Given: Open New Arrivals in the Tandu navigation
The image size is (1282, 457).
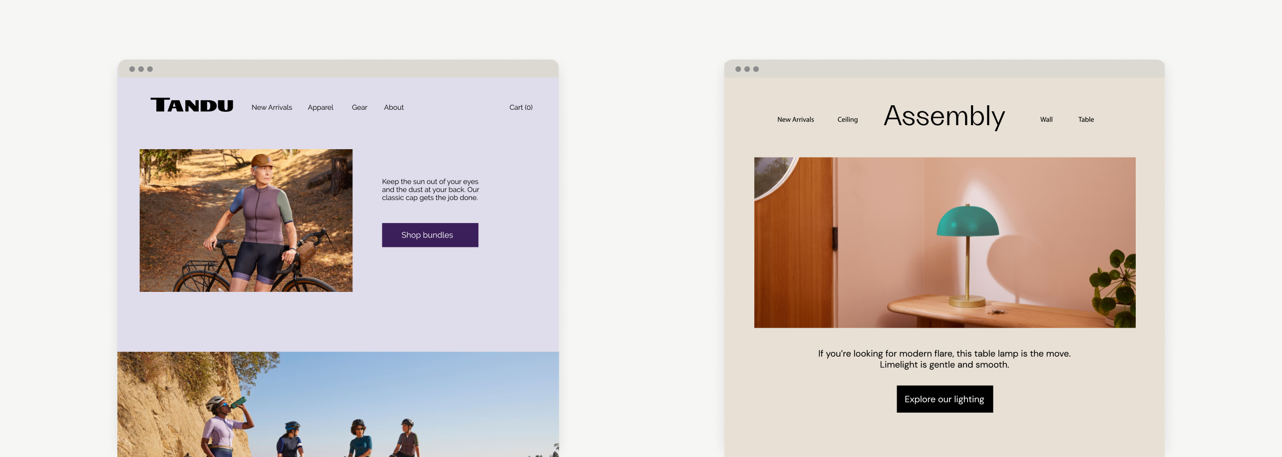Looking at the screenshot, I should tap(272, 107).
